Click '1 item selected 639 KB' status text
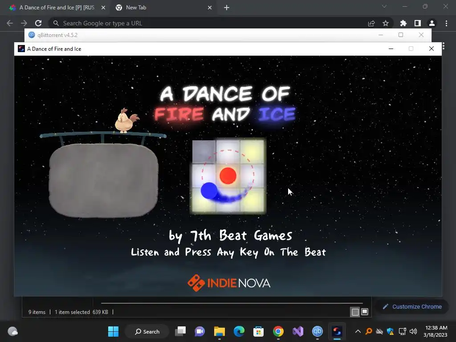This screenshot has height=342, width=456. (81, 312)
